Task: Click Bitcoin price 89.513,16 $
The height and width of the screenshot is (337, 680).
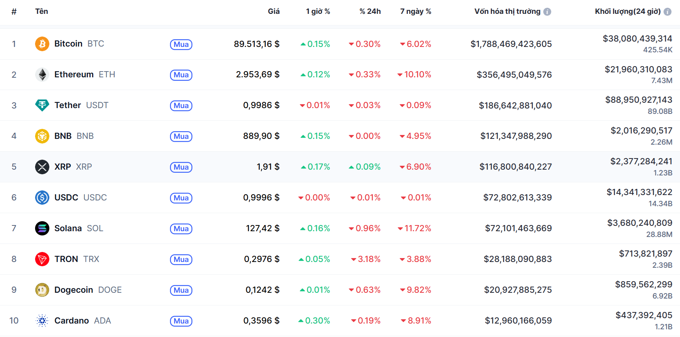Action: click(257, 44)
